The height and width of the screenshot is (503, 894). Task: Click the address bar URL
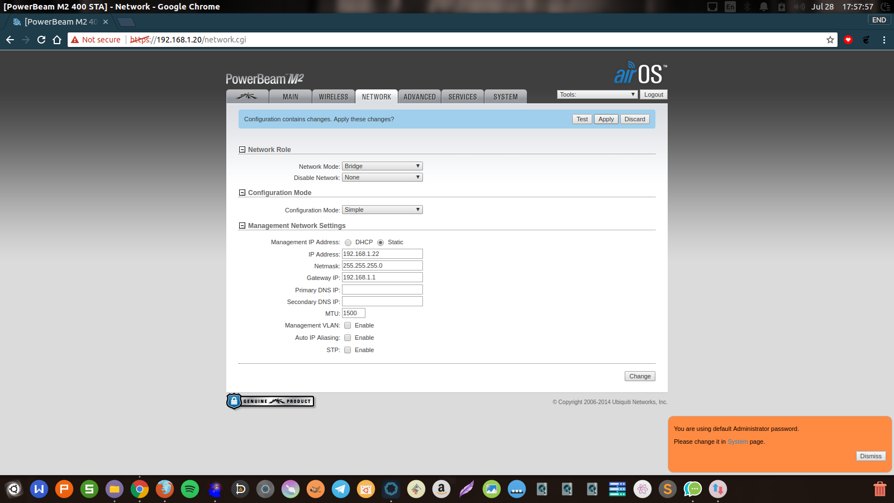point(188,40)
